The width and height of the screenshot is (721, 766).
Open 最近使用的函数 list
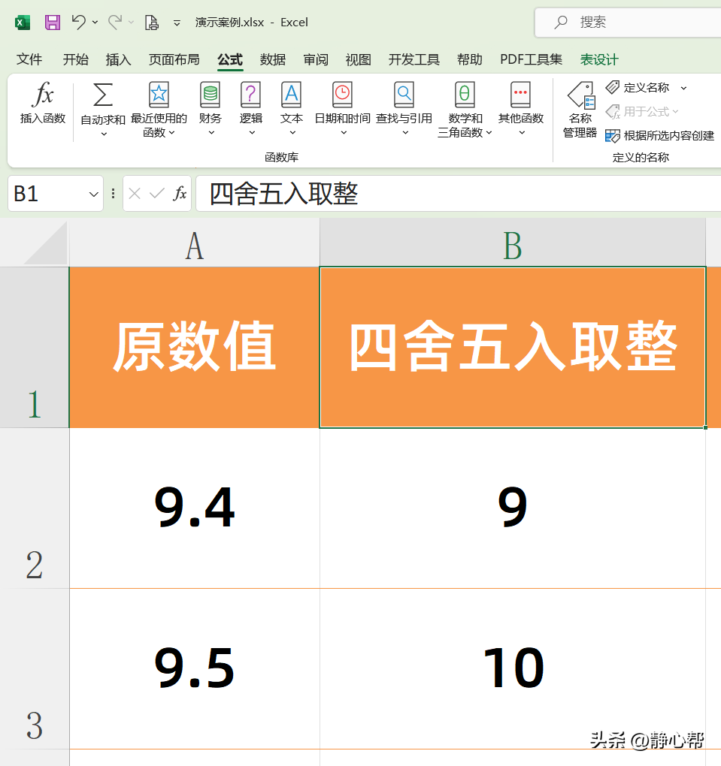(159, 110)
